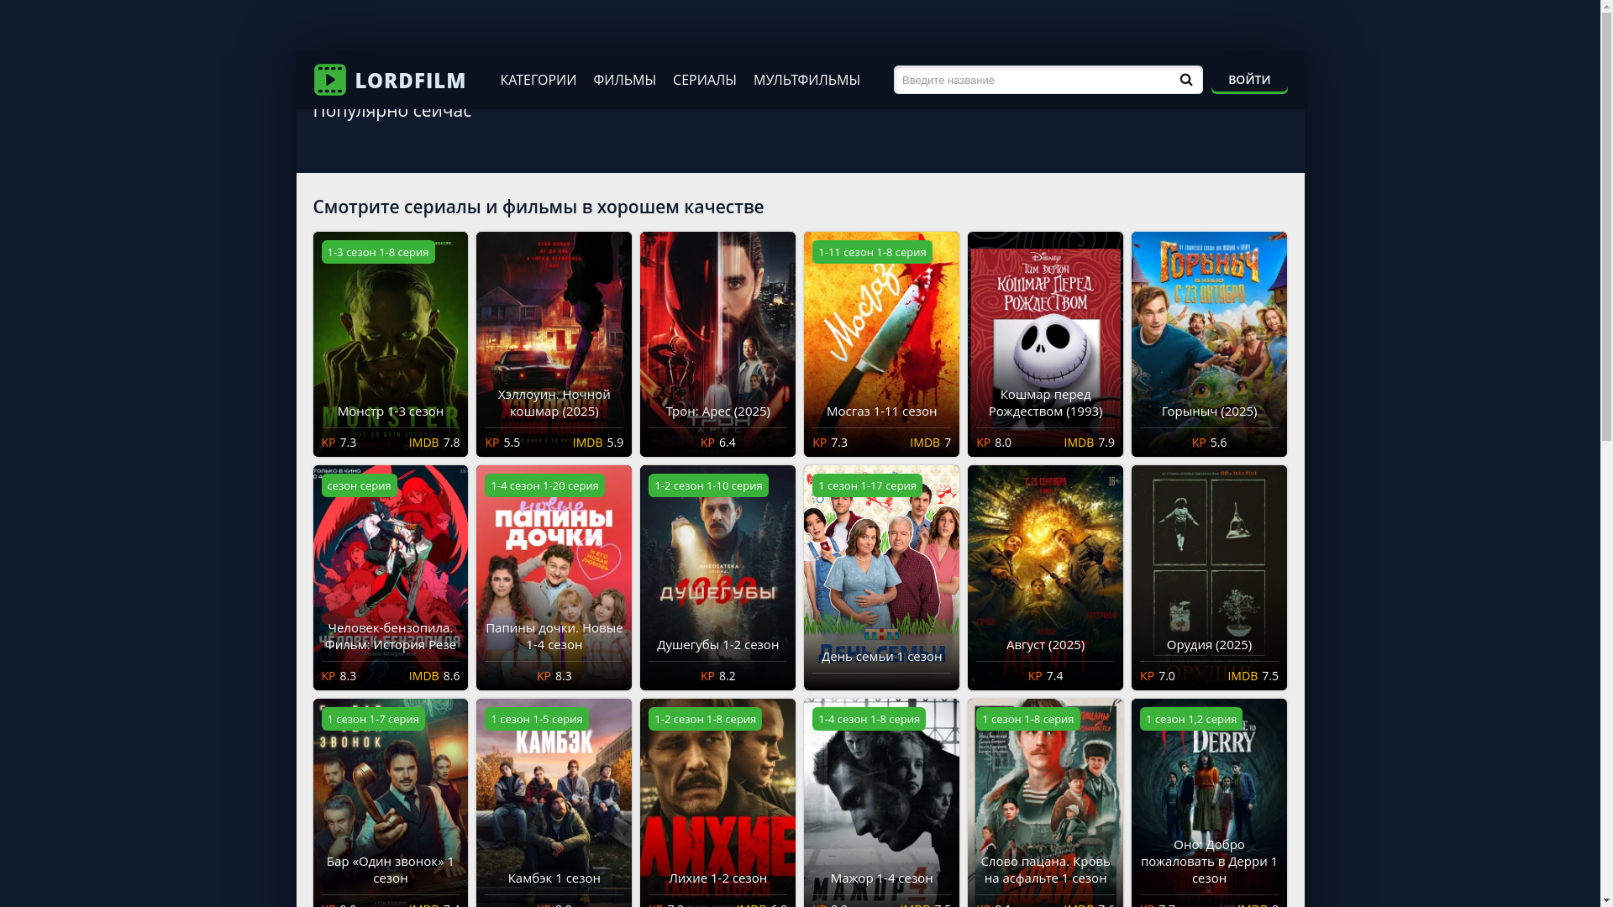Open the КАТЕГОРИИ menu
Viewport: 1613px width, 907px height.
(538, 80)
